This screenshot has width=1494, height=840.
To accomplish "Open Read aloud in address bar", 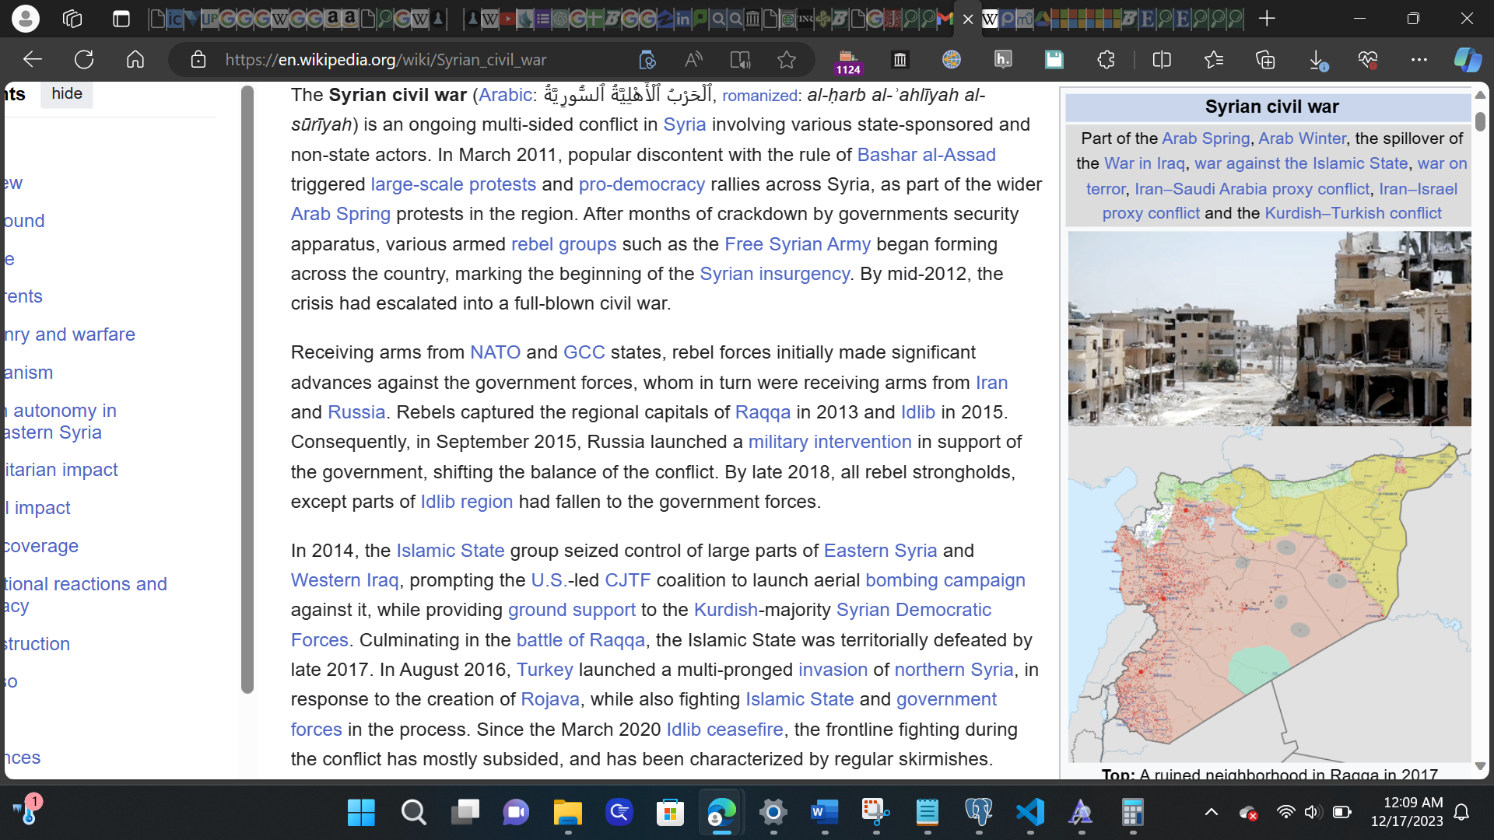I will (693, 59).
